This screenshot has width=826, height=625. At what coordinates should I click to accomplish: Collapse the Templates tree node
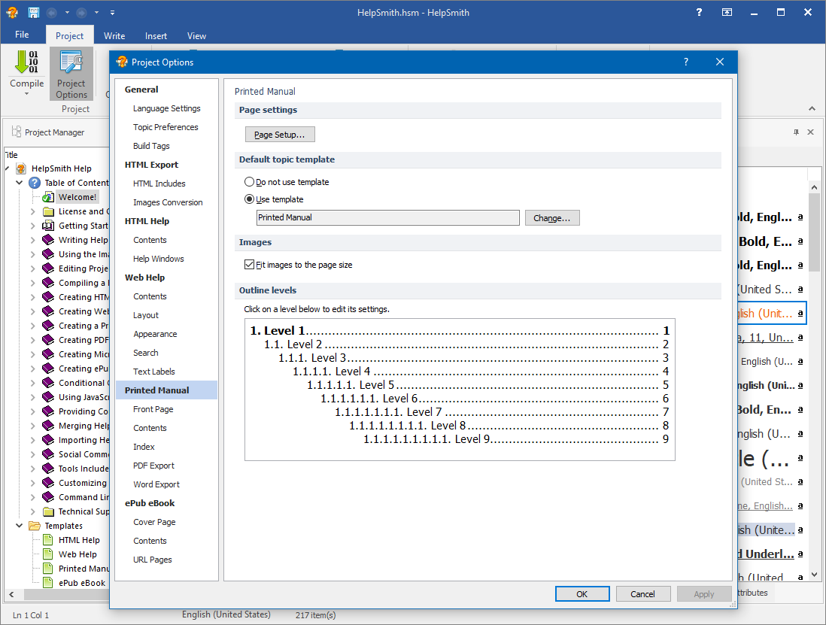[20, 526]
